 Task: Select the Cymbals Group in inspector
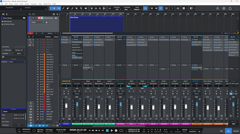tap(9, 24)
